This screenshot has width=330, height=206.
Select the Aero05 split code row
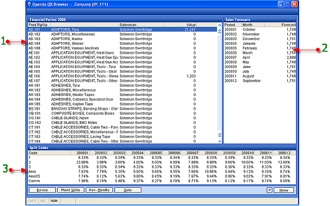[162, 176]
